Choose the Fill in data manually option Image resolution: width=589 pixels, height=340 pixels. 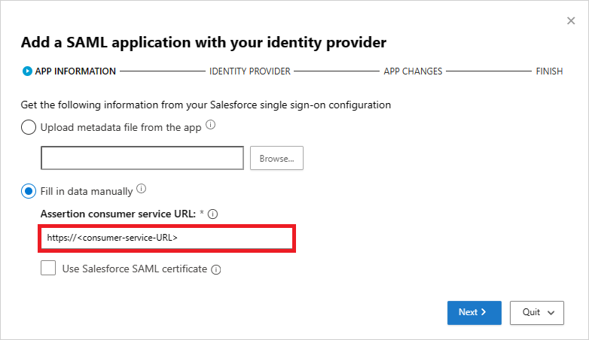(x=29, y=191)
